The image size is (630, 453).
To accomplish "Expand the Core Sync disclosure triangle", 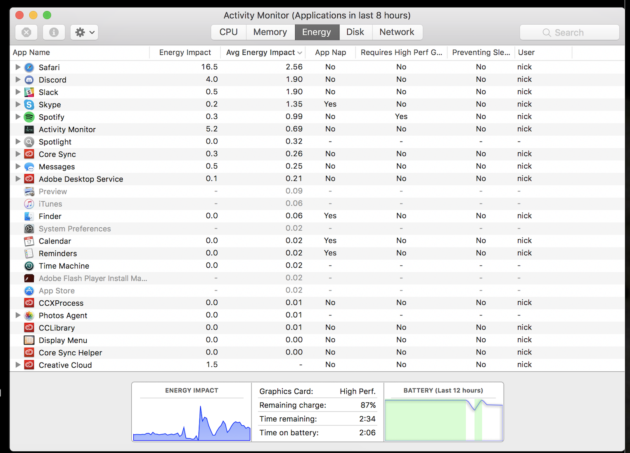I will coord(18,153).
